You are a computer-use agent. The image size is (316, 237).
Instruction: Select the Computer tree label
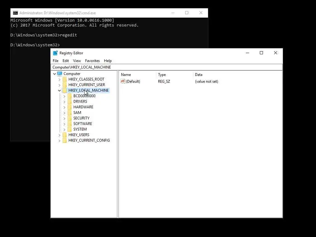pyautogui.click(x=72, y=74)
